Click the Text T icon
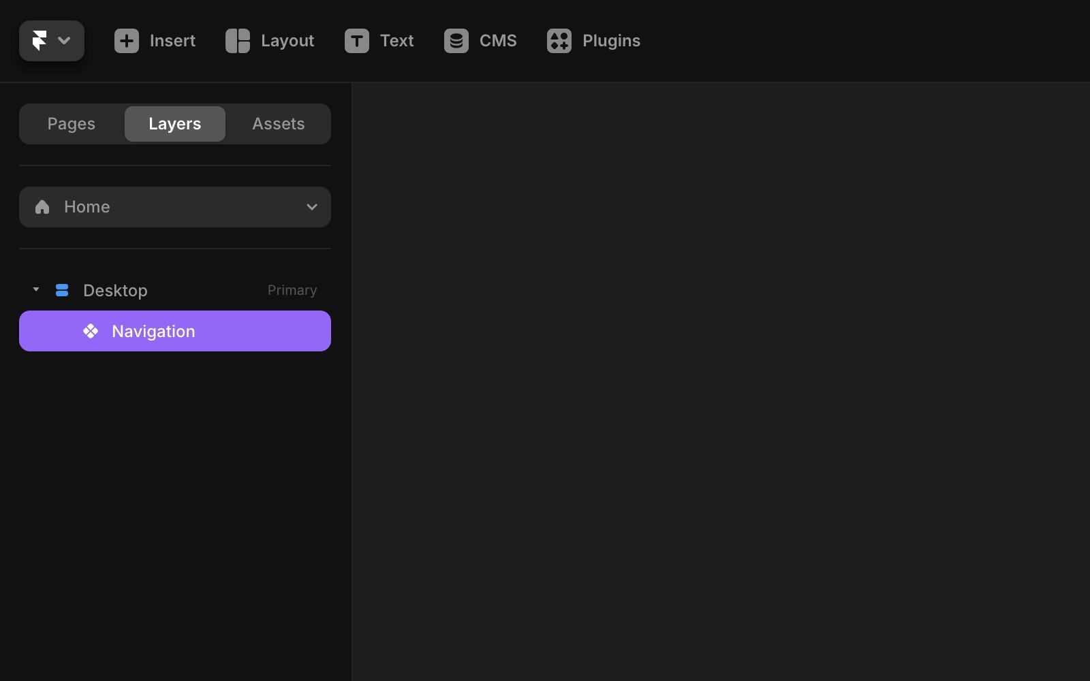Screen dimensions: 1090x681 tap(357, 41)
